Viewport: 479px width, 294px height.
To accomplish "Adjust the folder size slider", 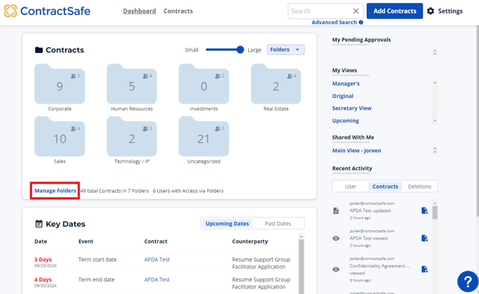I will coord(239,50).
